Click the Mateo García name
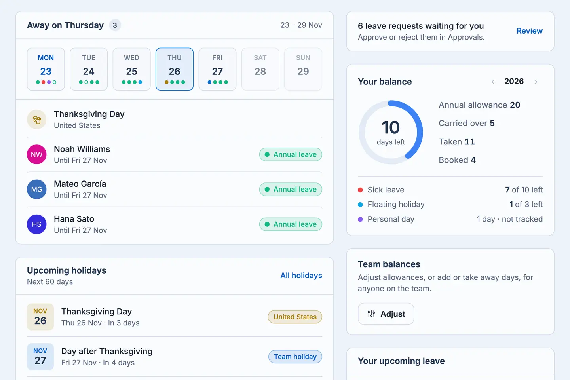The height and width of the screenshot is (380, 570). [80, 184]
